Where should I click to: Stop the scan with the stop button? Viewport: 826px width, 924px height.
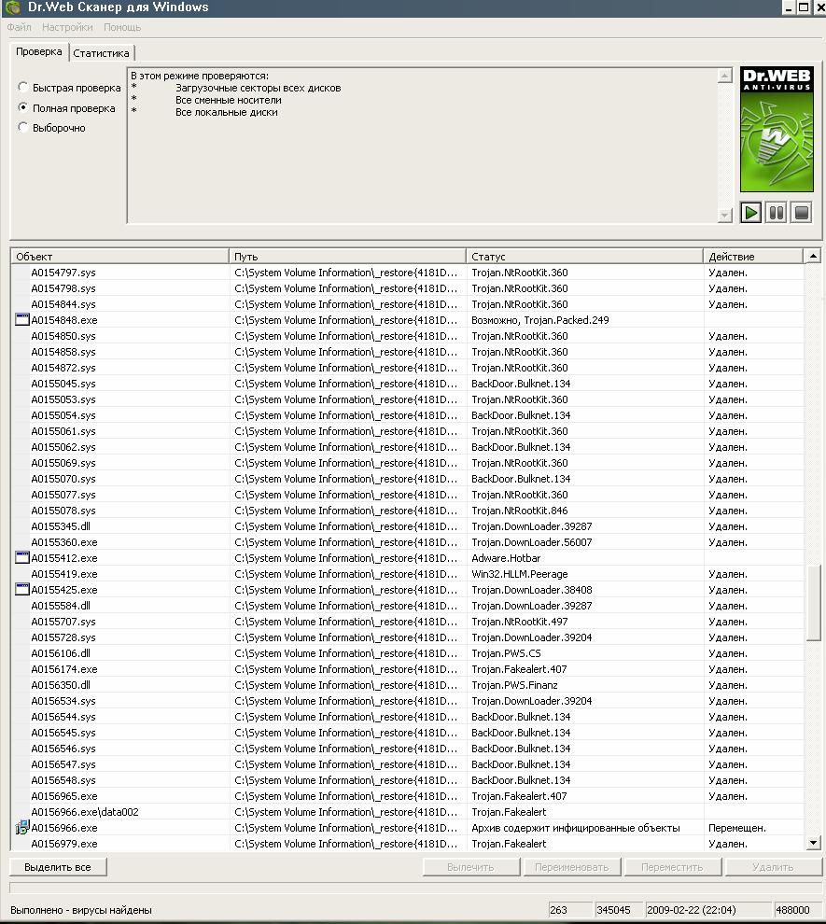[801, 213]
